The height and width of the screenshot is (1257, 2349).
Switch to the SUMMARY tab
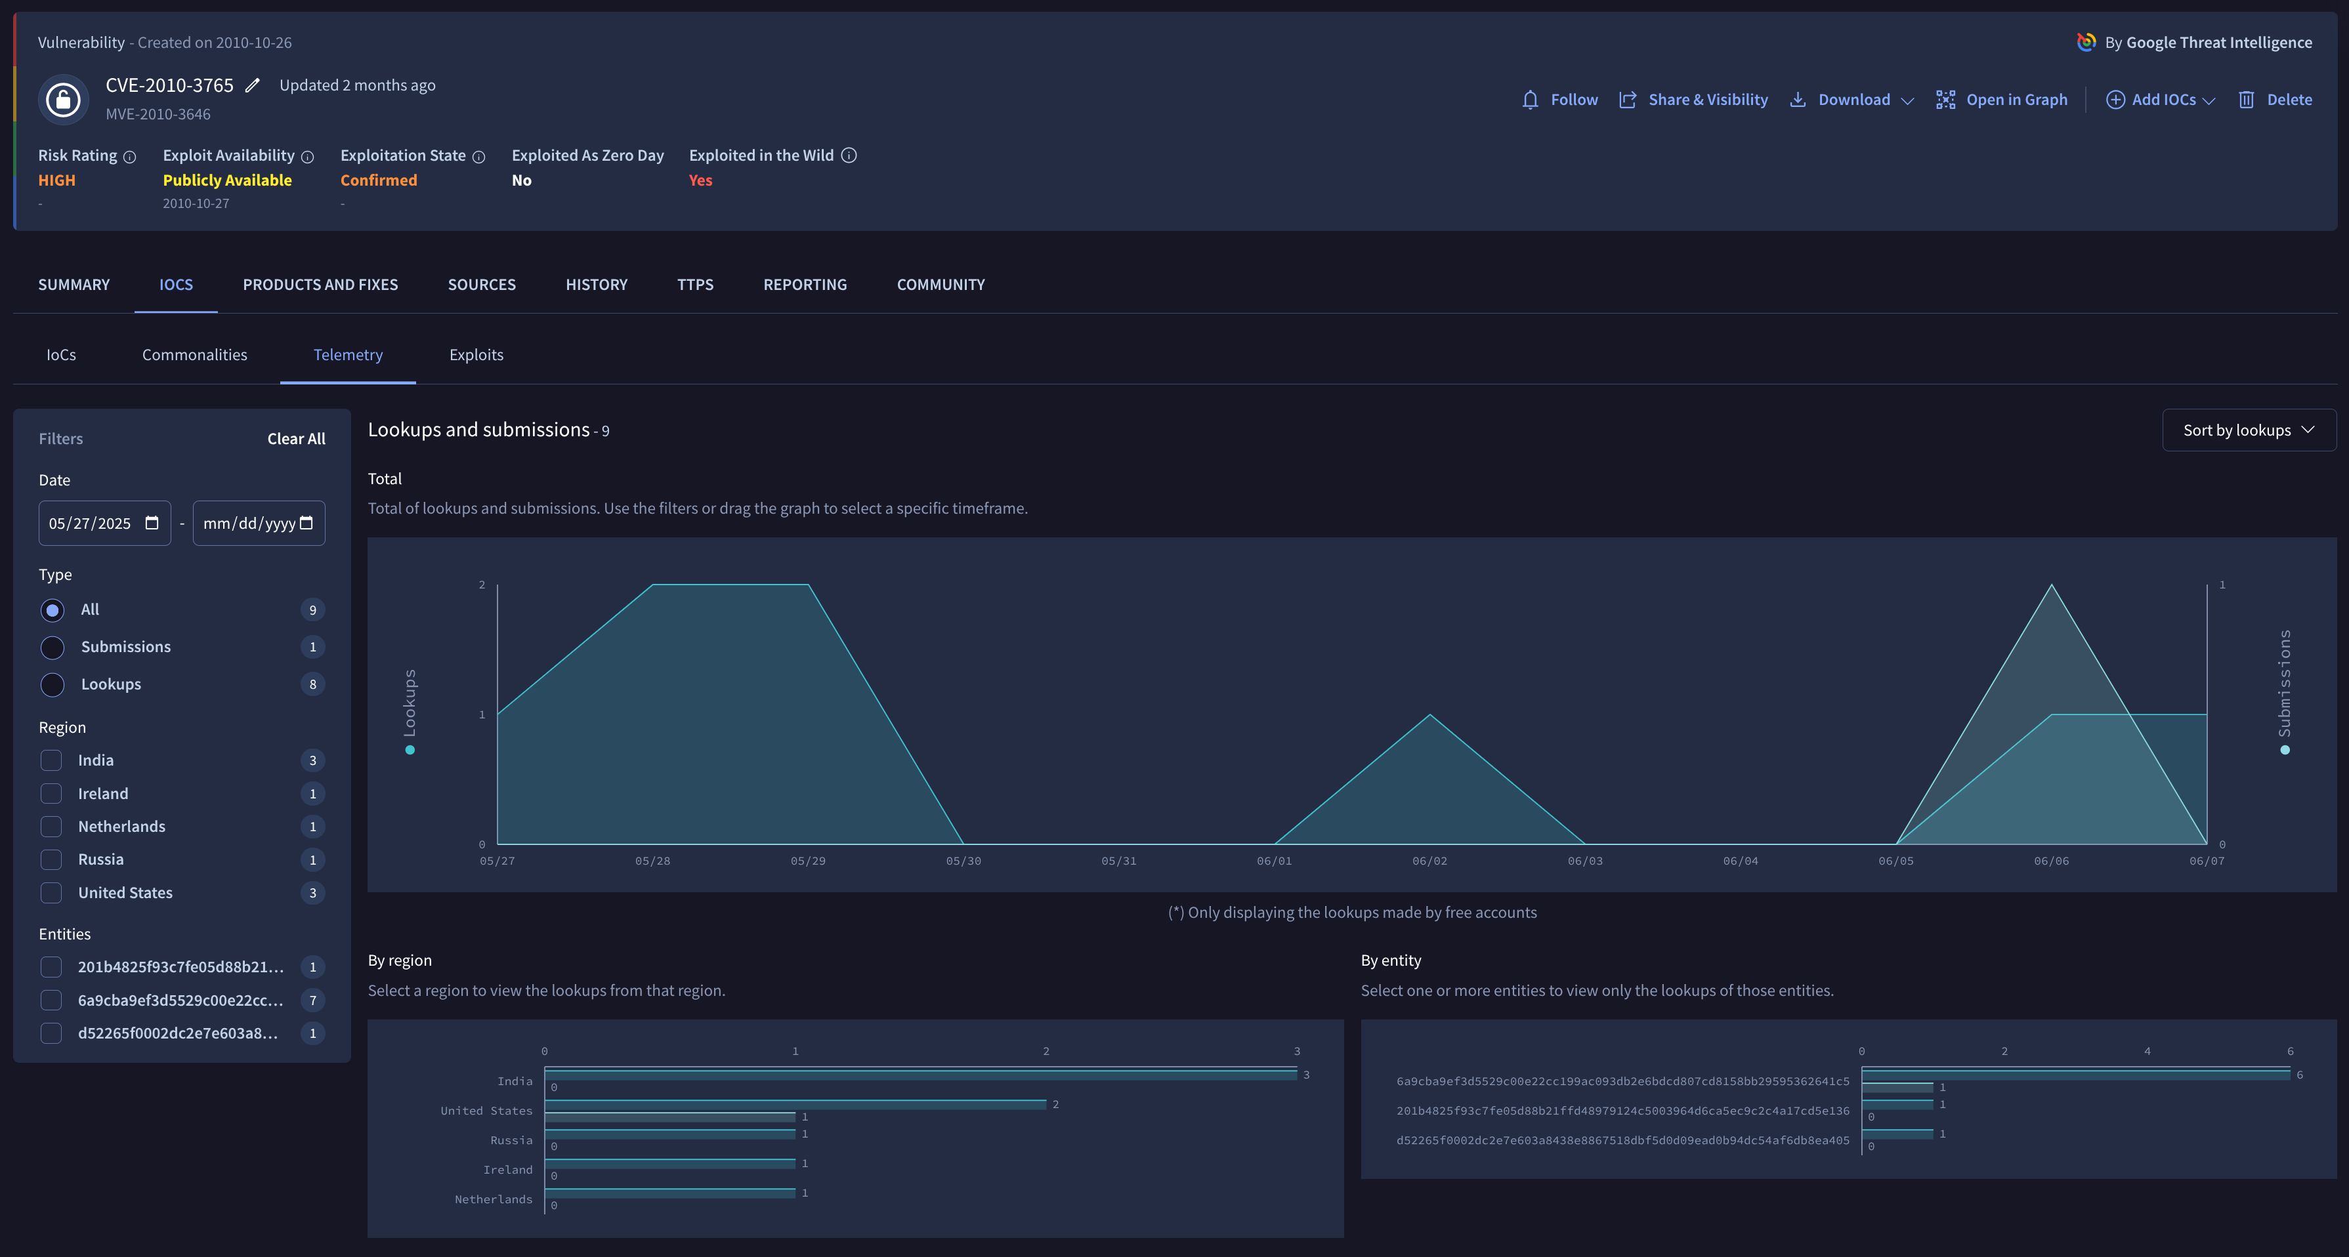point(74,284)
